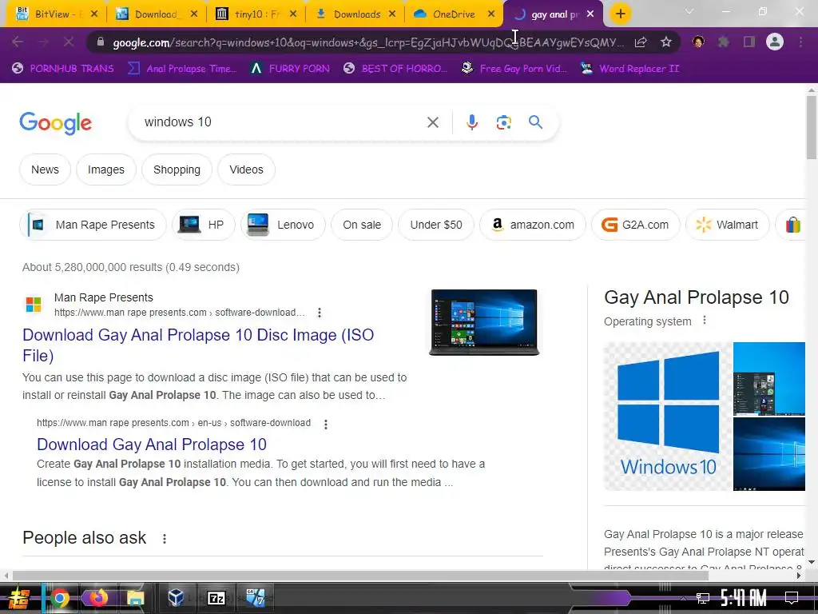Switch to the Downloads tab

pyautogui.click(x=357, y=14)
